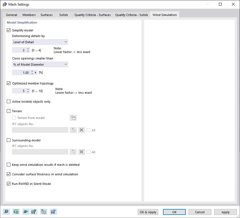Check Terrain from model option
This screenshot has width=240, height=218.
point(14,118)
